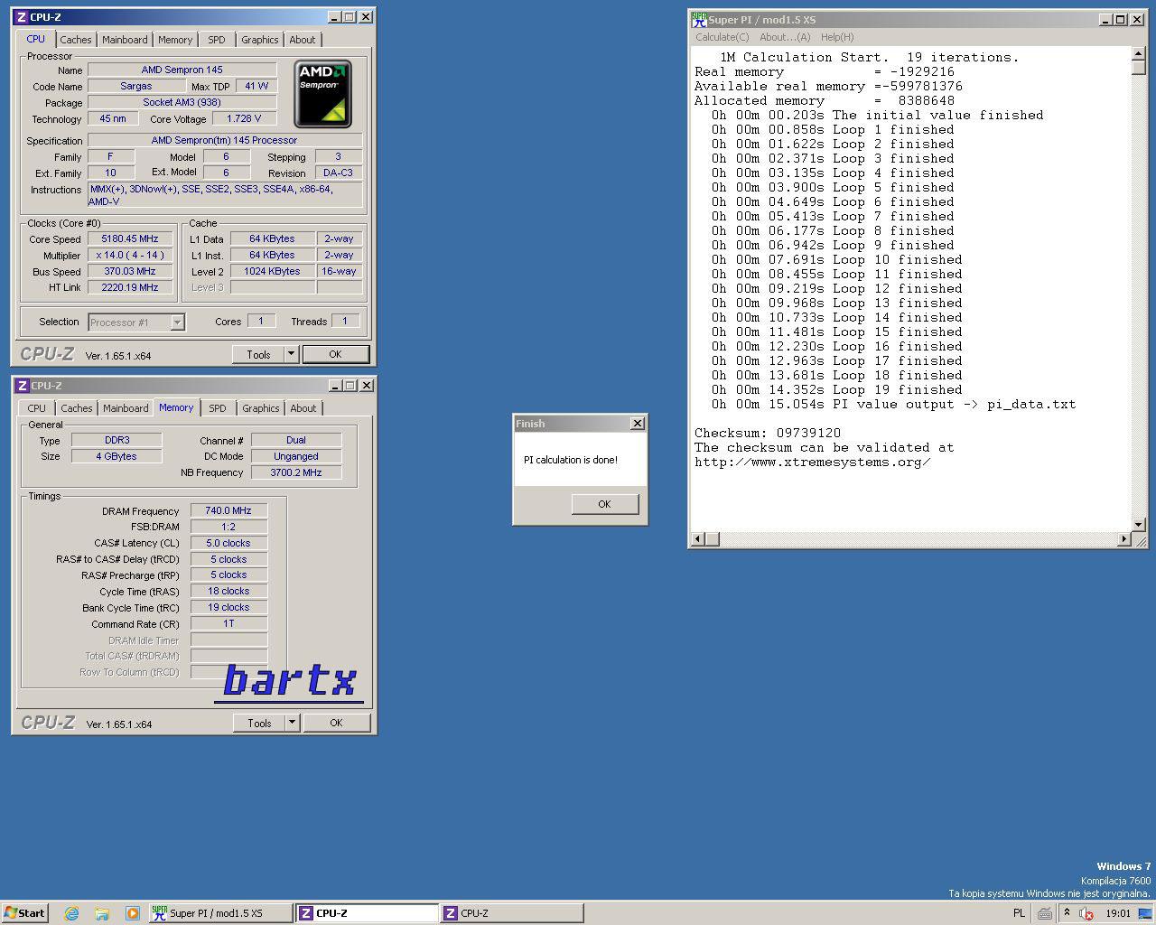Launch Windows Media Player from the taskbar

(x=133, y=913)
